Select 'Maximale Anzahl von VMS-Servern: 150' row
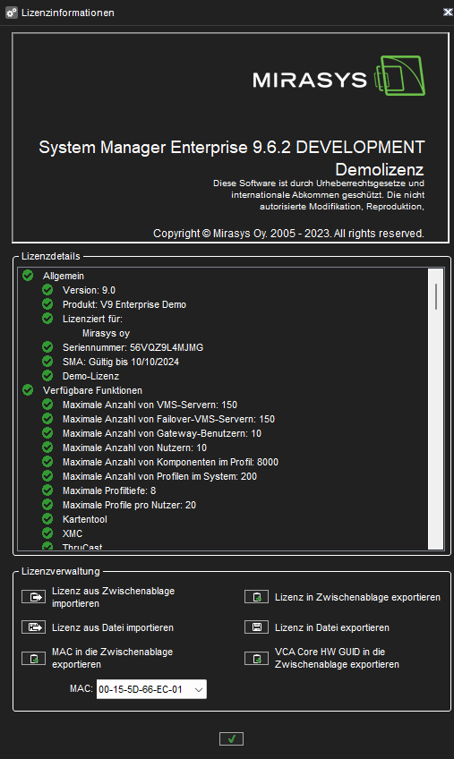Screen dimensions: 454x759 click(150, 405)
